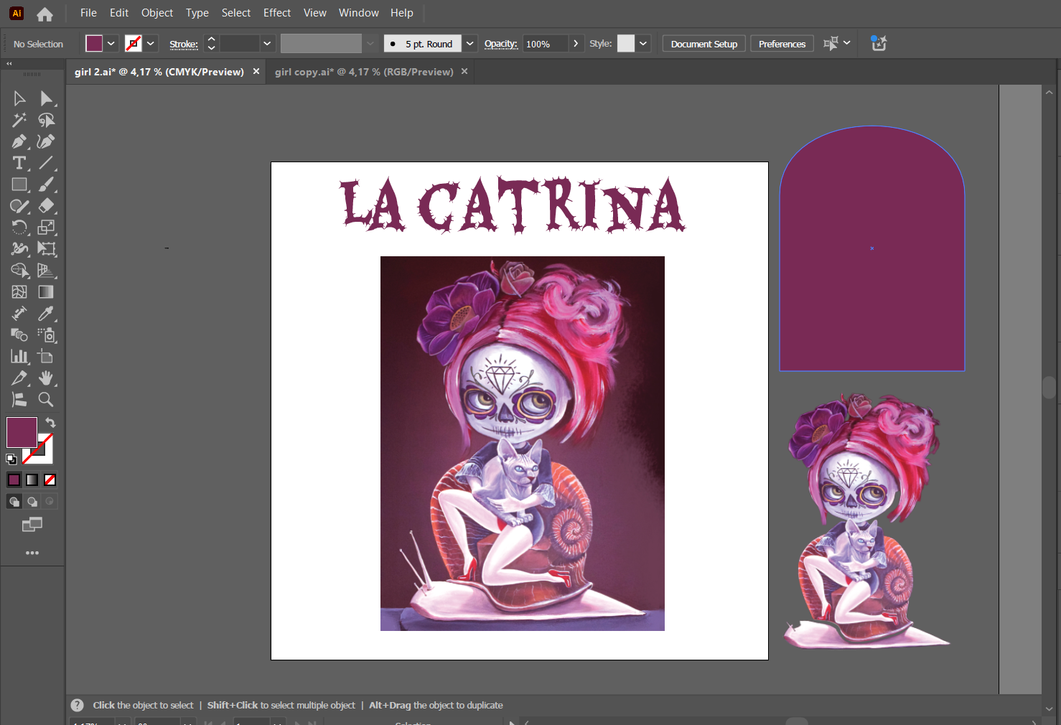Select the Hand tool
This screenshot has width=1061, height=725.
tap(46, 378)
